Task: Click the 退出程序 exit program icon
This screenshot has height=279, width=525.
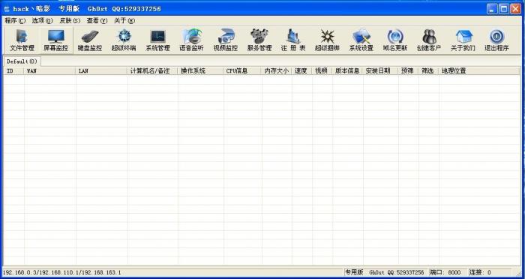Action: 496,40
